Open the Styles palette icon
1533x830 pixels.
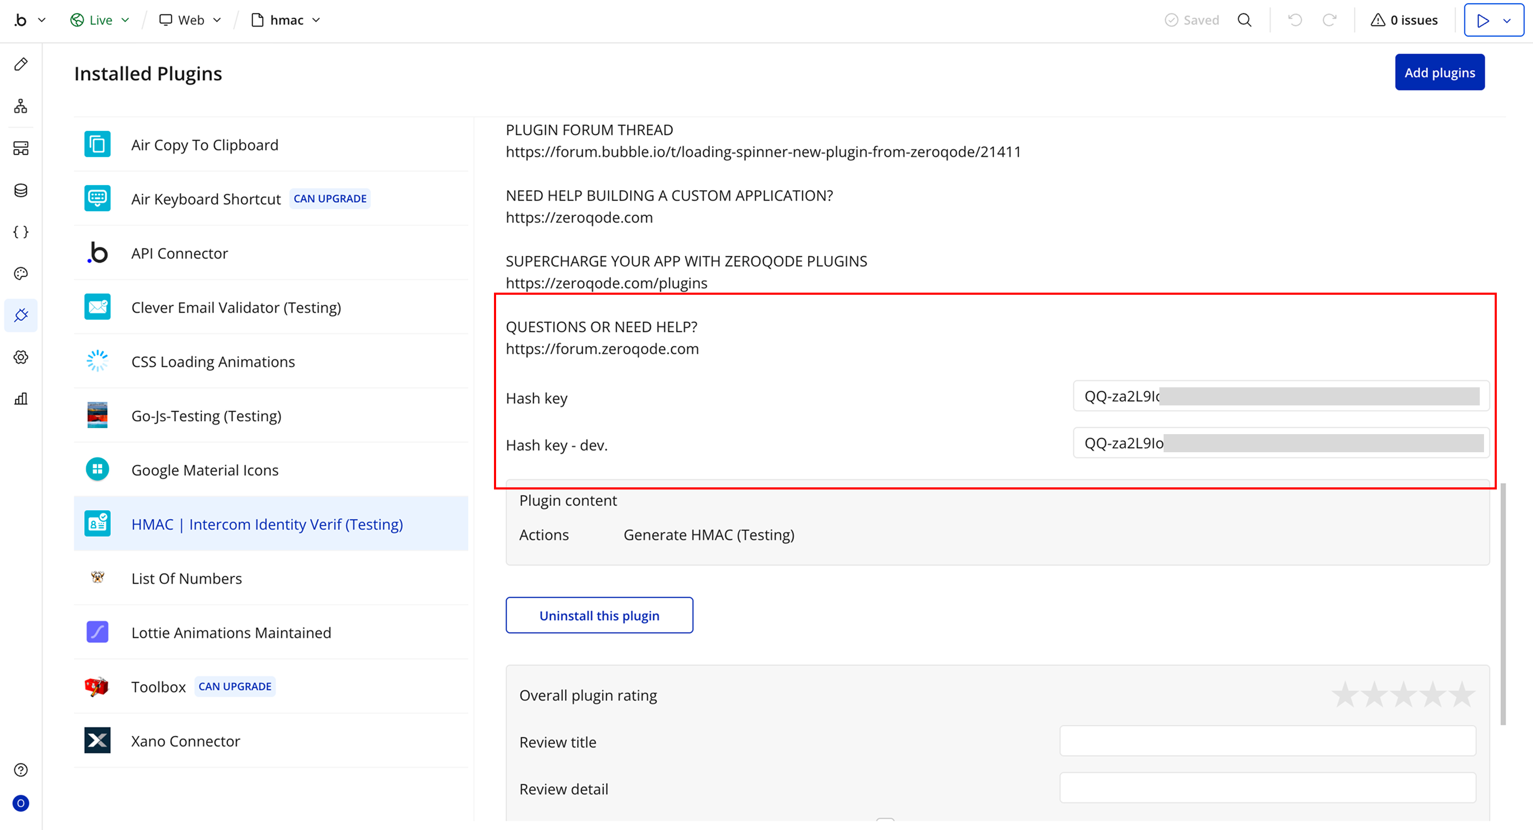(x=21, y=273)
